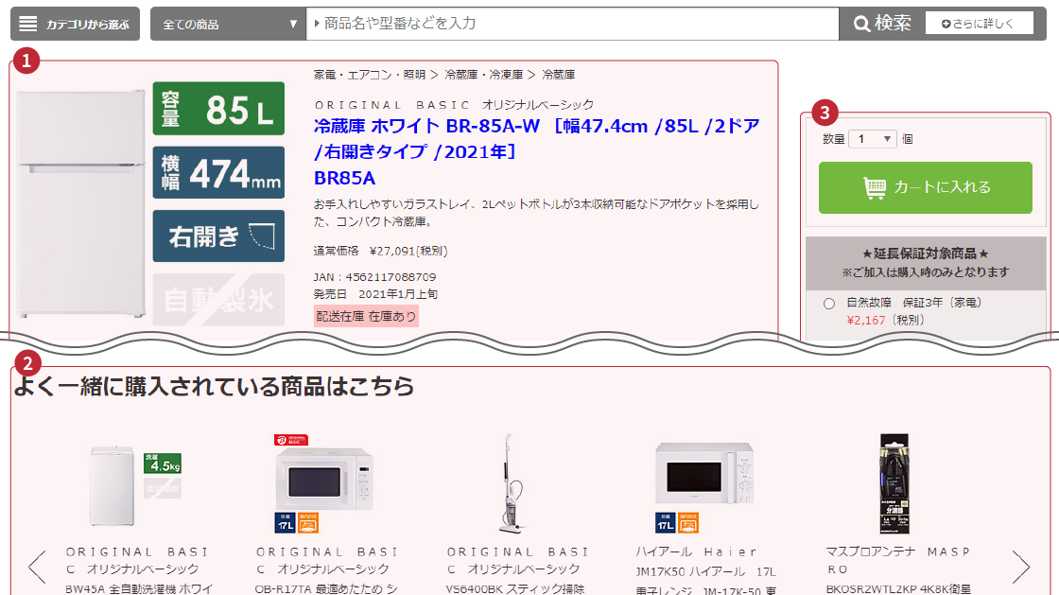Select the 自然故障 保証3年 warranty radio button
The height and width of the screenshot is (595, 1059).
point(829,304)
